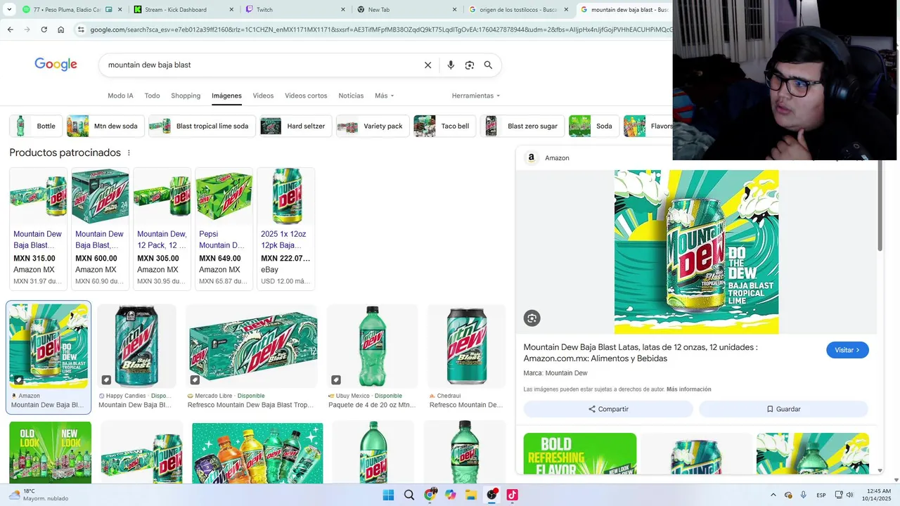This screenshot has height=506, width=900.
Task: Go back with browser back arrow
Action: pyautogui.click(x=10, y=30)
